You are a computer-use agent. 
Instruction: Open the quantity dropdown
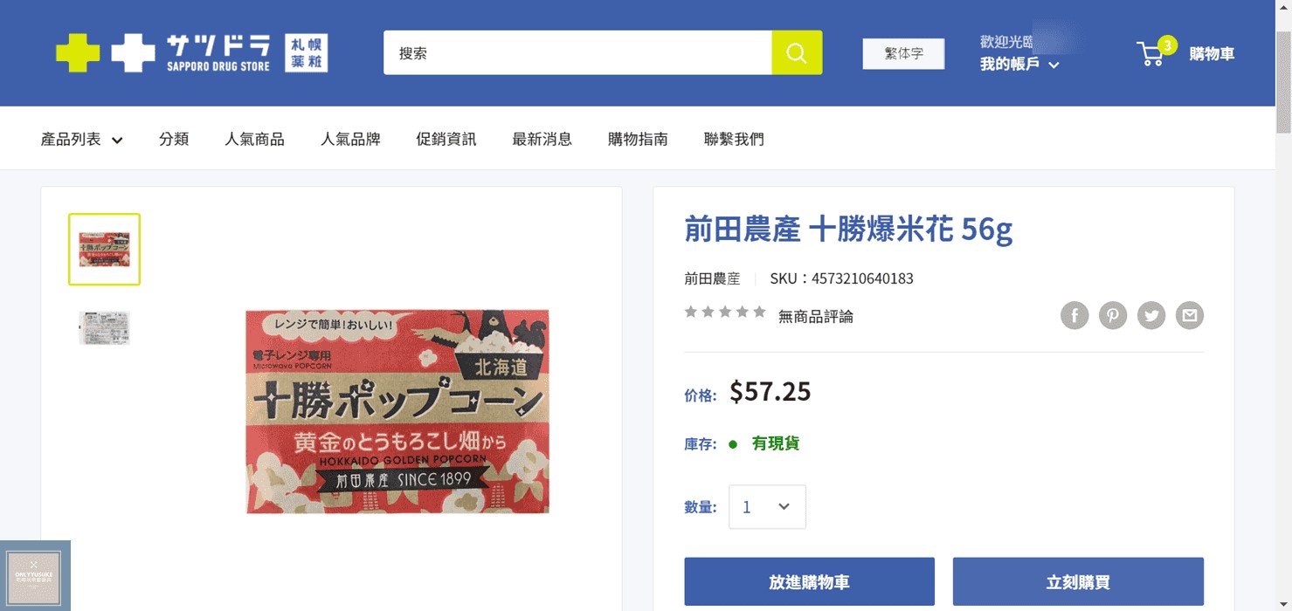click(766, 506)
